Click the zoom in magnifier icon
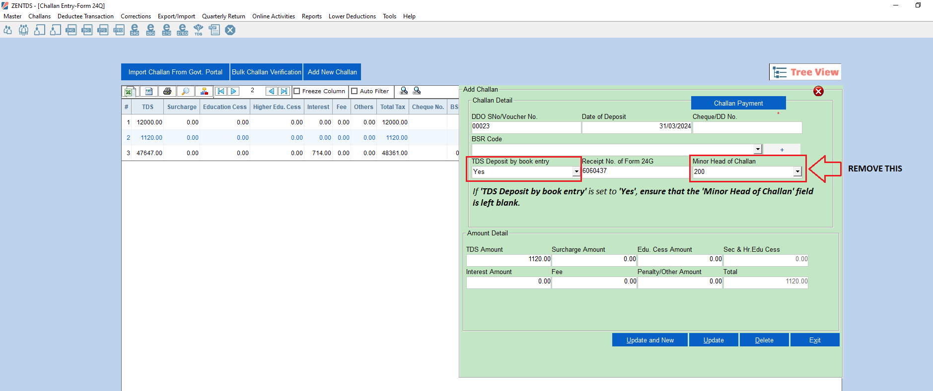This screenshot has height=391, width=933. 404,91
